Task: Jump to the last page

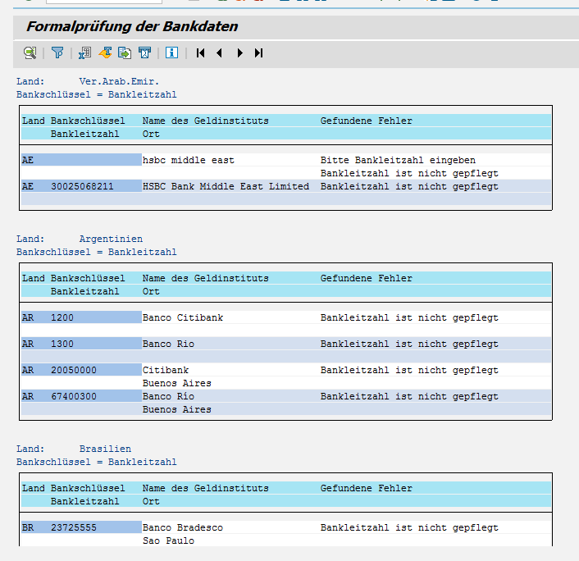Action: pos(258,53)
